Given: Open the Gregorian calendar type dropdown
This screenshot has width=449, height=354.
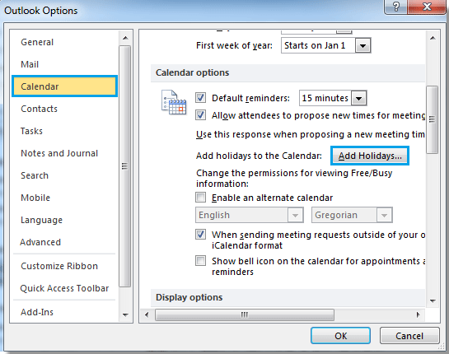Looking at the screenshot, I should (x=384, y=215).
